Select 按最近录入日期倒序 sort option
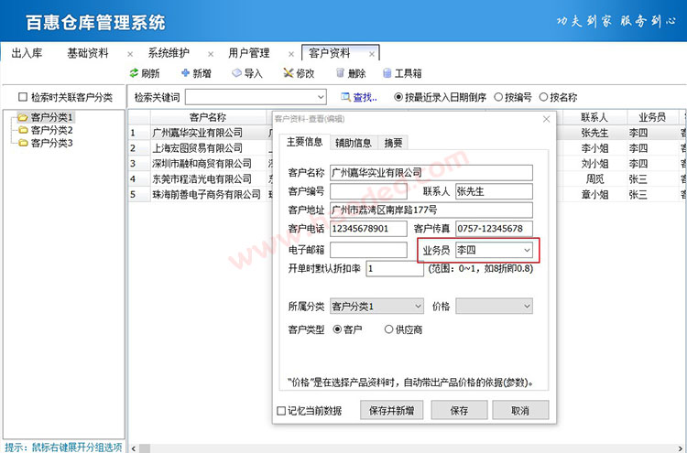Viewport: 687px width, 453px height. 398,97
